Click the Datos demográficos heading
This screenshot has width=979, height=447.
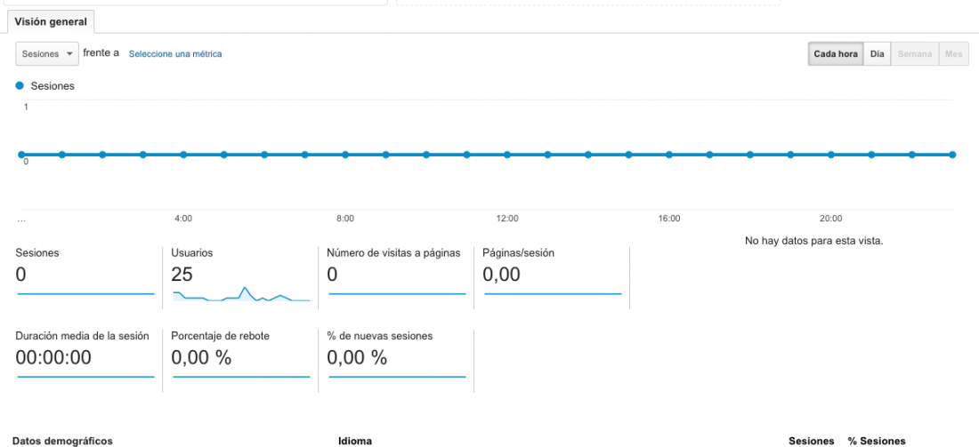click(x=62, y=441)
